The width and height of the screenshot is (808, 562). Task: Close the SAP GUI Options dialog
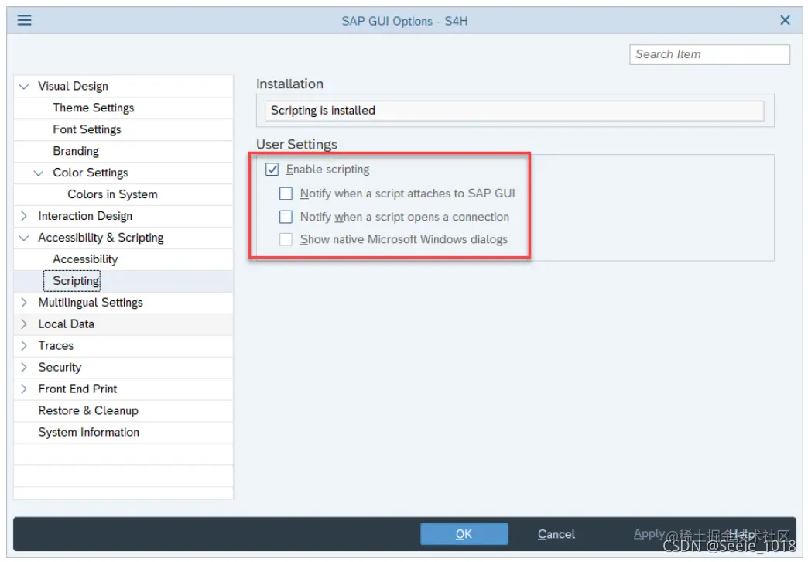785,20
